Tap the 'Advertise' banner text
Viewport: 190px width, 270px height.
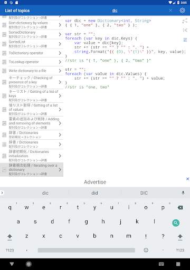click(95, 182)
